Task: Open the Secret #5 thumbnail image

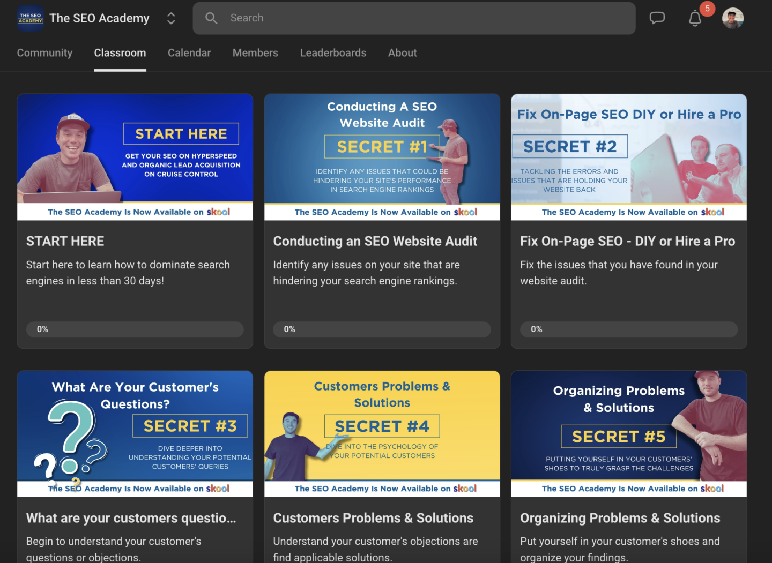Action: [x=629, y=434]
